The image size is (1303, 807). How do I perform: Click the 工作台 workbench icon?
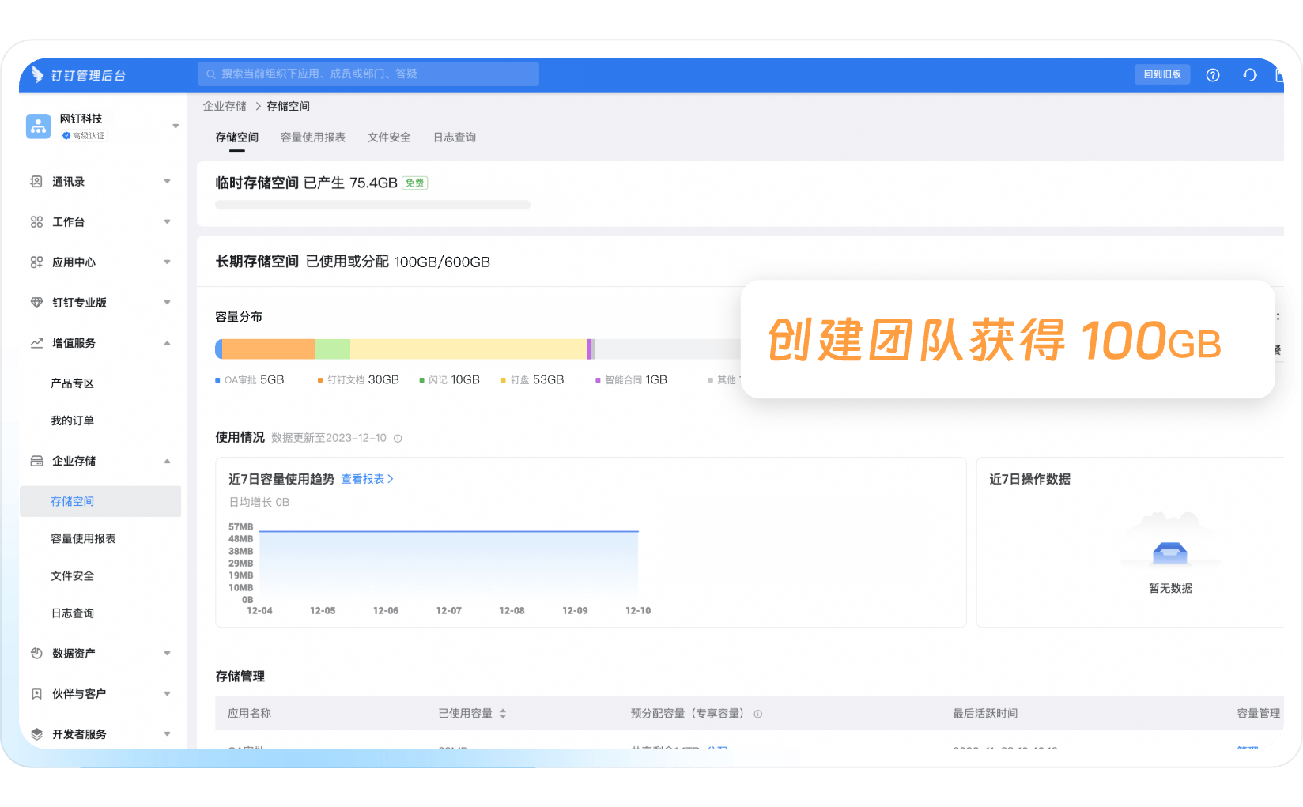[x=36, y=222]
